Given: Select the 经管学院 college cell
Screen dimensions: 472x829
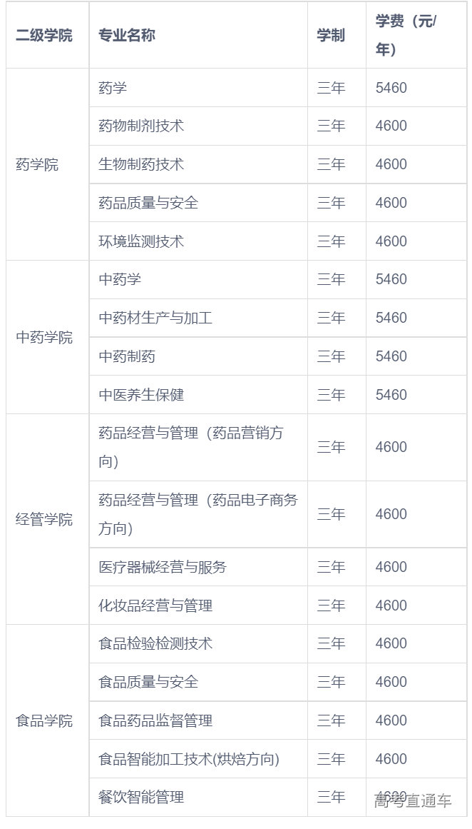Looking at the screenshot, I should [x=44, y=519].
